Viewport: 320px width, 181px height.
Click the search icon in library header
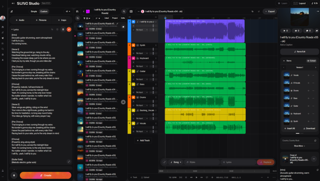[124, 12]
